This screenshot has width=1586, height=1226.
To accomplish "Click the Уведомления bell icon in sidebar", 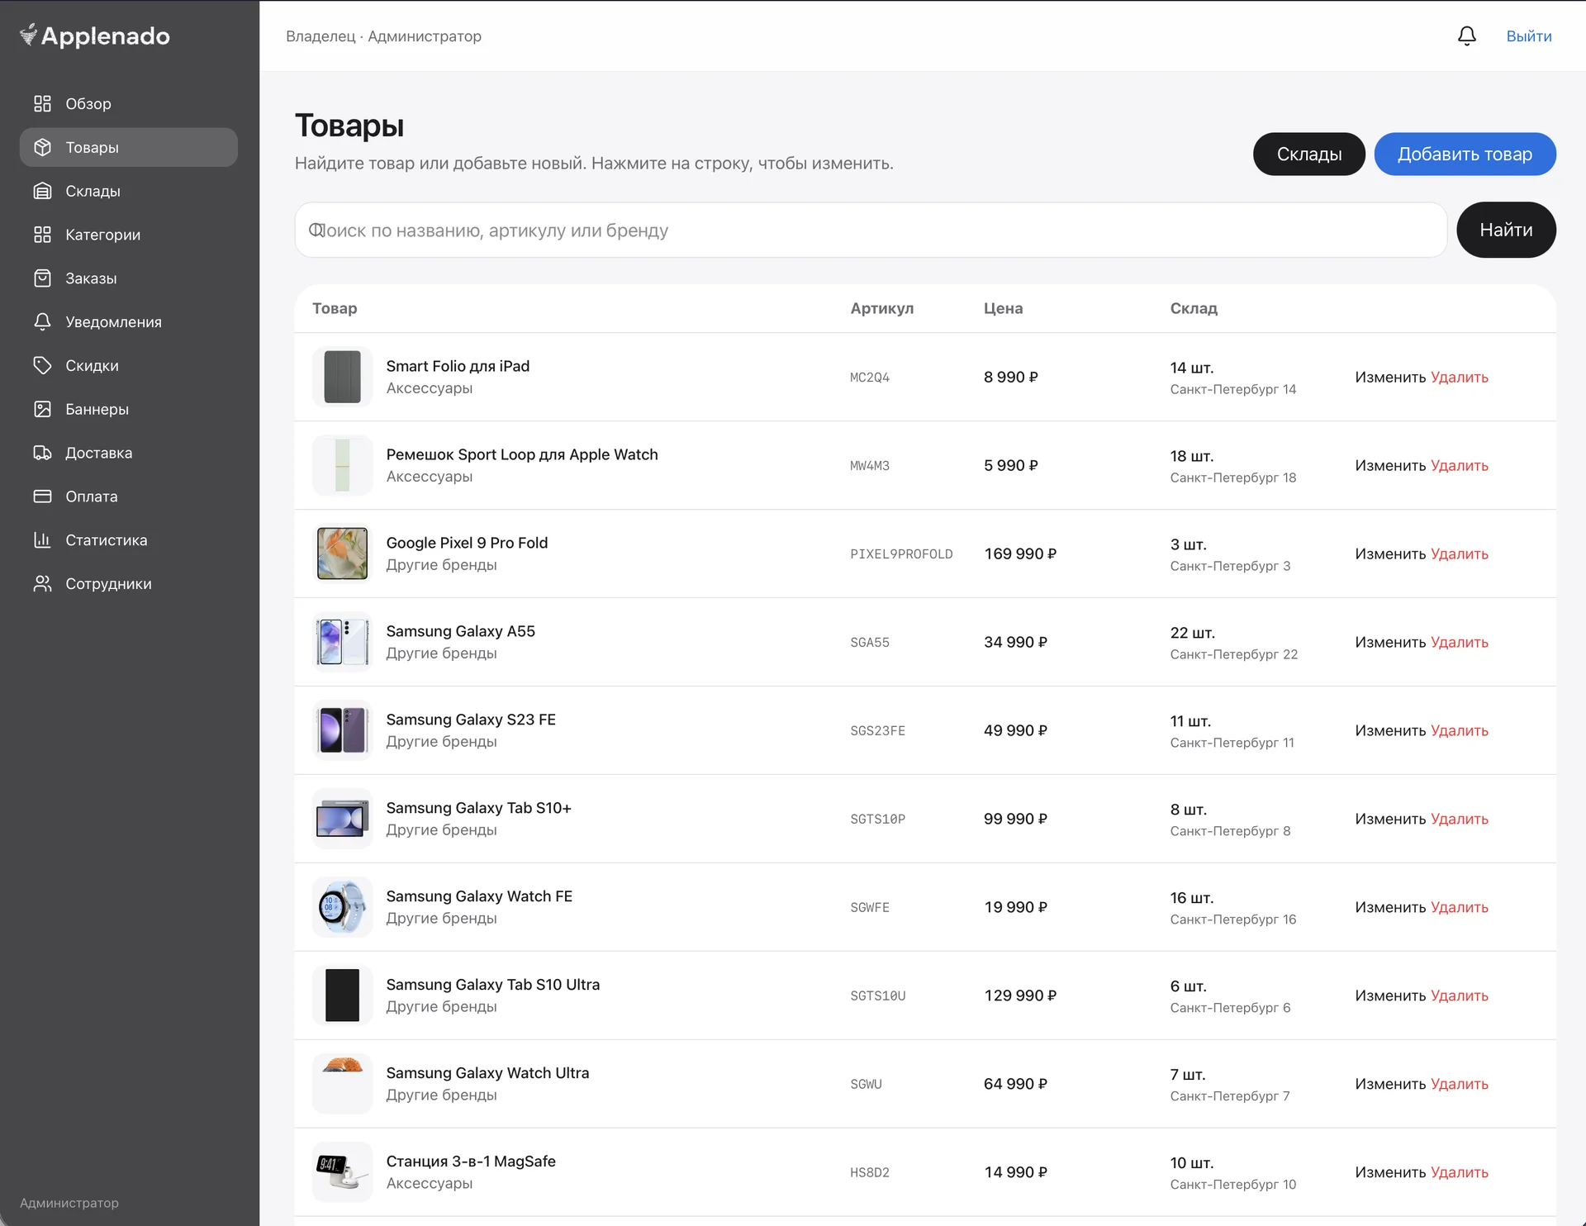I will [x=42, y=322].
